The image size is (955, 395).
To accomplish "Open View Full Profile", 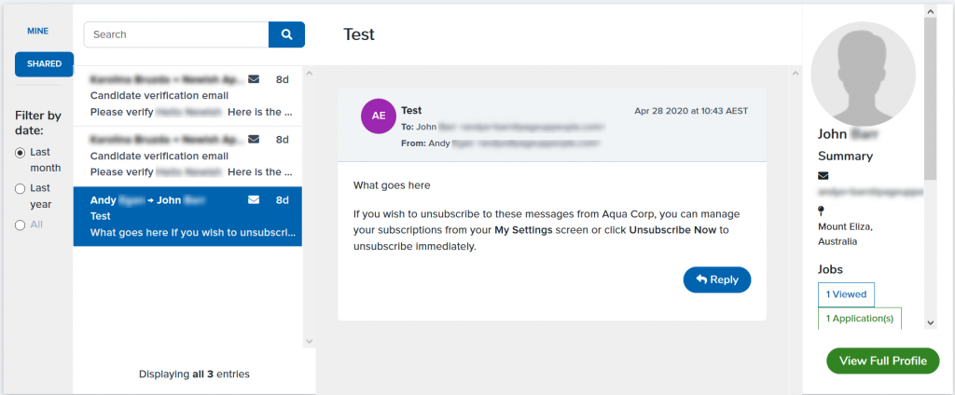I will pos(883,361).
